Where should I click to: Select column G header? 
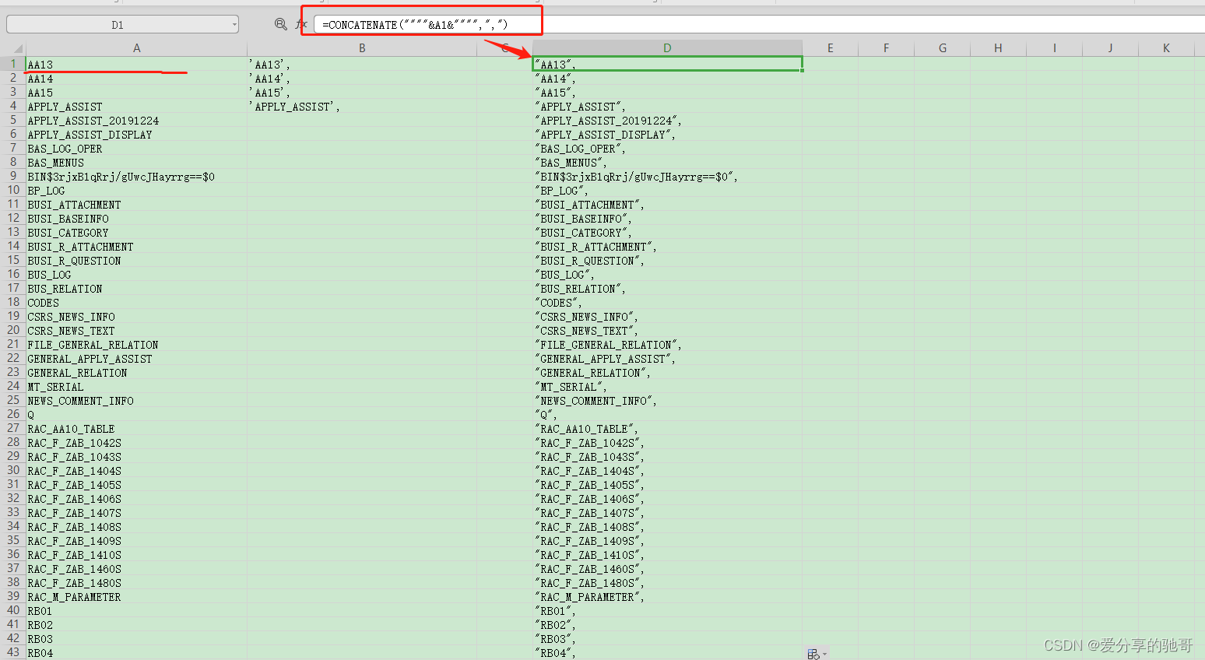[943, 48]
